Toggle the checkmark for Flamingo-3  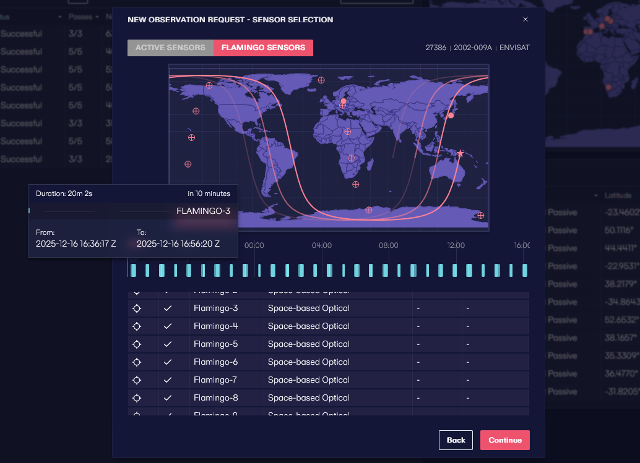pyautogui.click(x=167, y=308)
